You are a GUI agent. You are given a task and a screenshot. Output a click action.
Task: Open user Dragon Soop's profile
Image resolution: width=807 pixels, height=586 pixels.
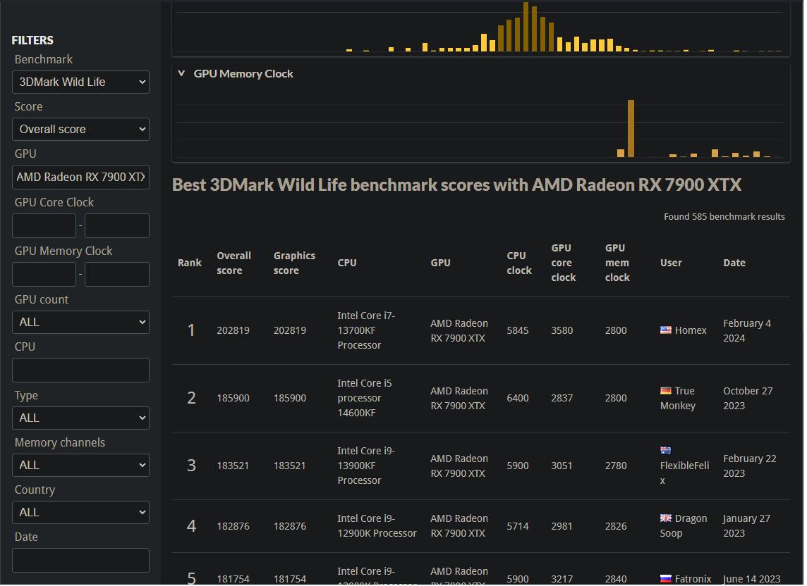(x=684, y=526)
